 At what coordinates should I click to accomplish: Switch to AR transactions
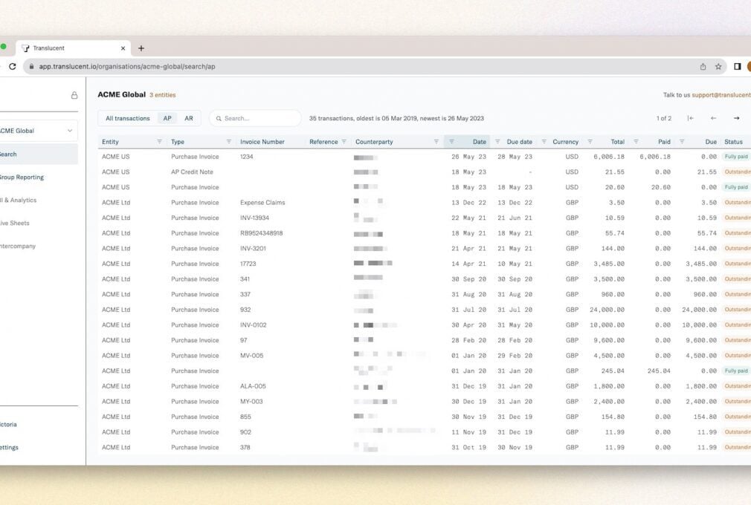(x=189, y=118)
